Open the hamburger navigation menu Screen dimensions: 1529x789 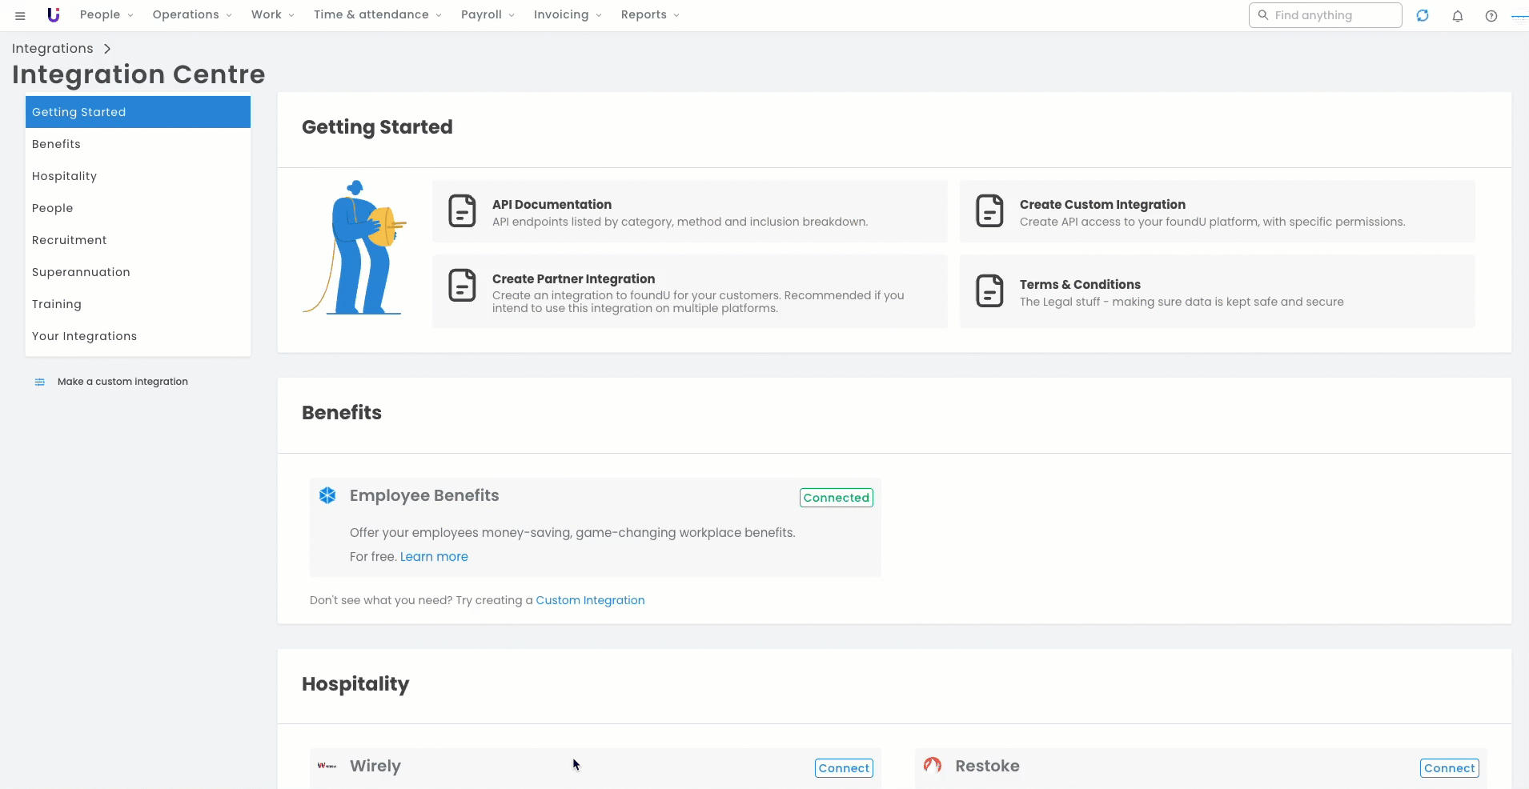tap(20, 15)
